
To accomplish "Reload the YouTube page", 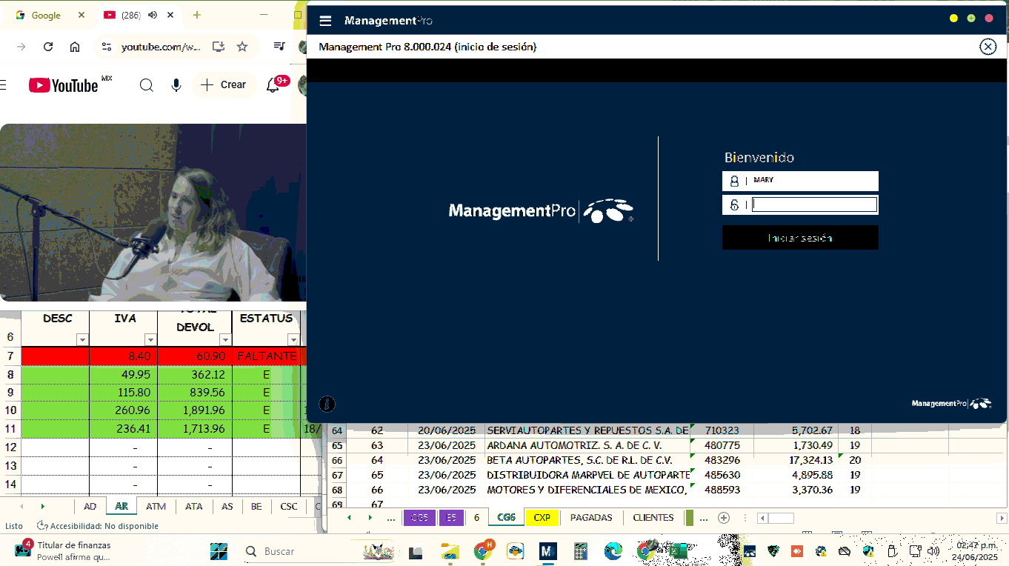I will [x=48, y=47].
